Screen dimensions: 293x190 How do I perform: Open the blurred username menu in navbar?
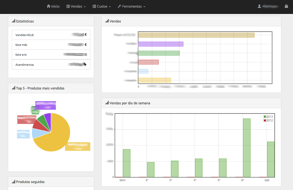(272, 6)
